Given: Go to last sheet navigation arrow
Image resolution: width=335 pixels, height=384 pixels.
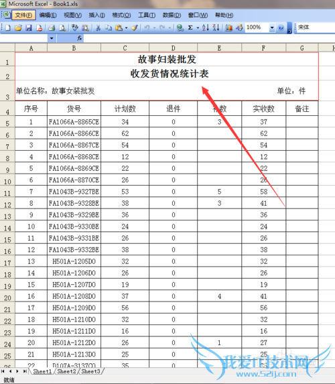Looking at the screenshot, I should (x=25, y=371).
